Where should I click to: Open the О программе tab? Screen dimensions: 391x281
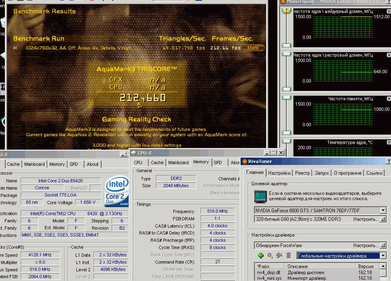tap(348, 173)
